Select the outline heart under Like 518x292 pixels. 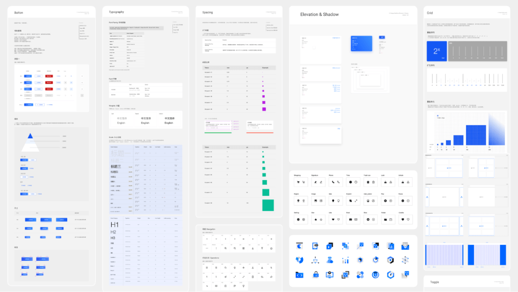(338, 219)
